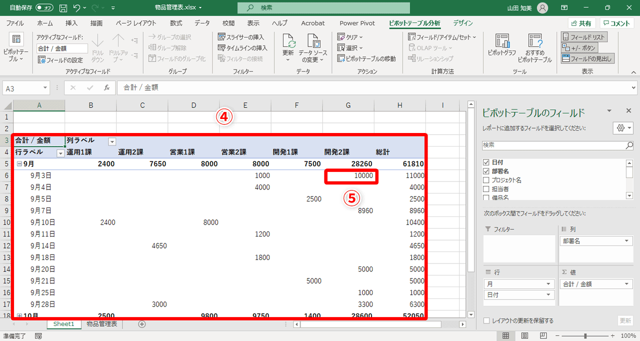Open the クリア clear dropdown
Viewport: 640px width, 341px height.
pyautogui.click(x=350, y=37)
